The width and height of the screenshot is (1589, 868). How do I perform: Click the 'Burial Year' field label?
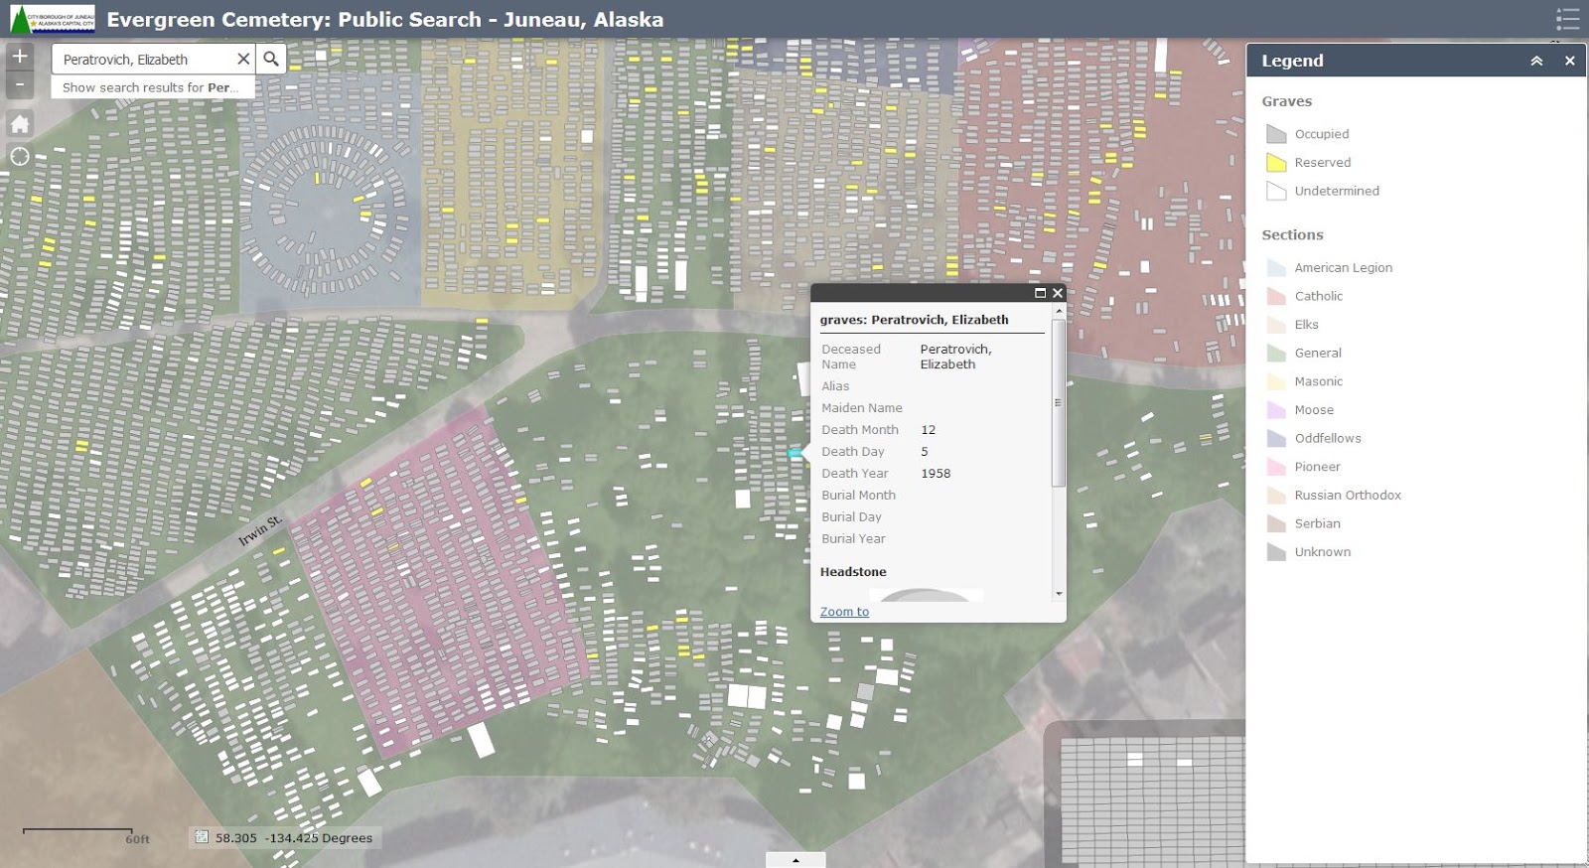853,539
